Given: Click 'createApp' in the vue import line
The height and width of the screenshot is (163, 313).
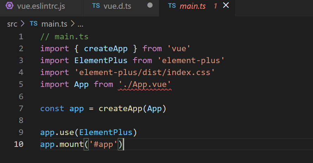Looking at the screenshot, I should point(106,49).
